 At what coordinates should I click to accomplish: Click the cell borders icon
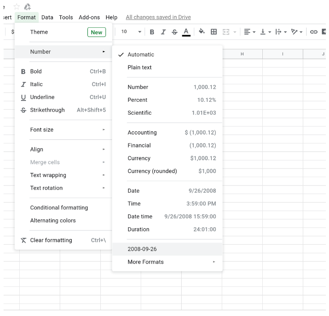(x=214, y=32)
